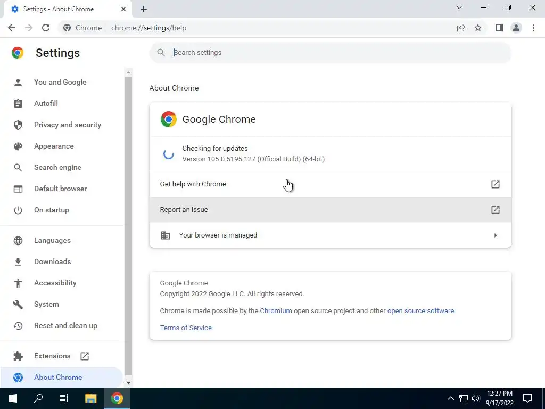Click the puzzle piece Extensions icon
This screenshot has height=409, width=545.
click(18, 356)
